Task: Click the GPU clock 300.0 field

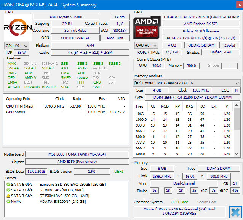Action: pos(157,66)
